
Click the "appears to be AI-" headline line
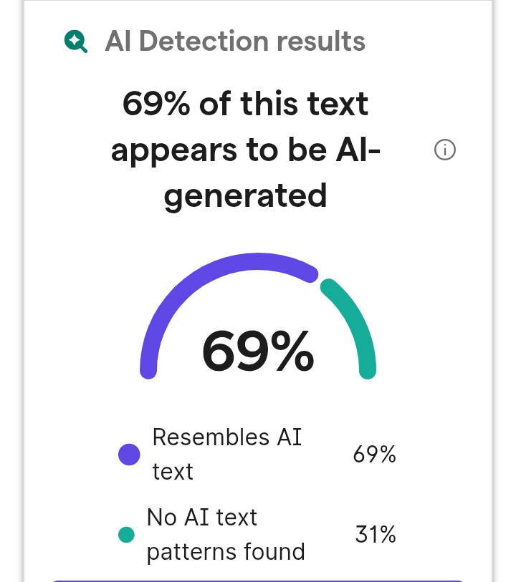click(x=245, y=150)
